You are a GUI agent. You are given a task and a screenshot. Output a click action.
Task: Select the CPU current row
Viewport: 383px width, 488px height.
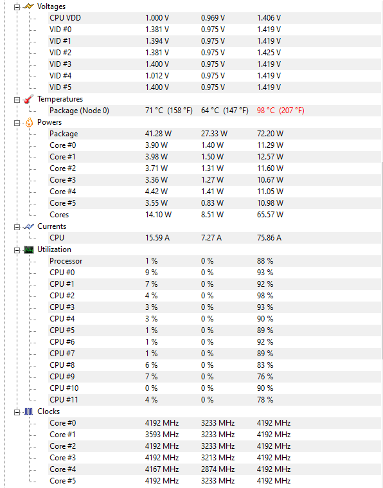215,238
